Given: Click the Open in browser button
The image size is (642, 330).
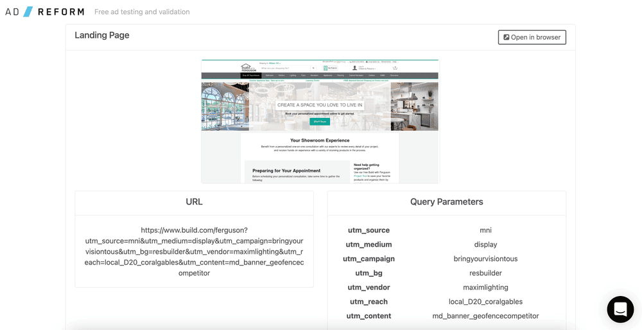Looking at the screenshot, I should coord(532,37).
